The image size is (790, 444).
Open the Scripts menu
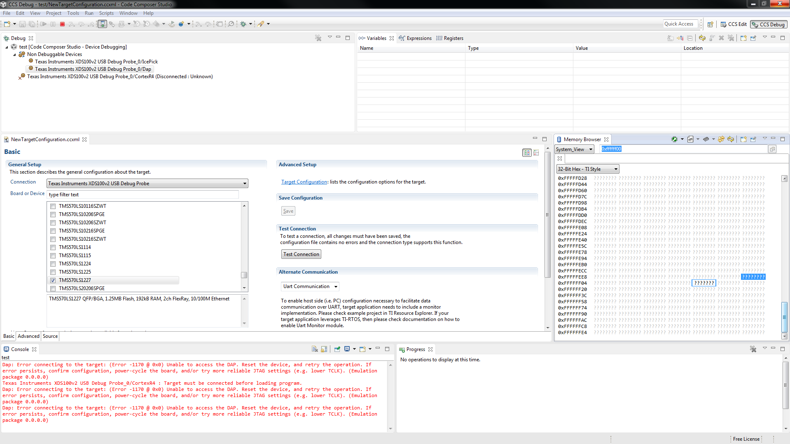point(106,13)
